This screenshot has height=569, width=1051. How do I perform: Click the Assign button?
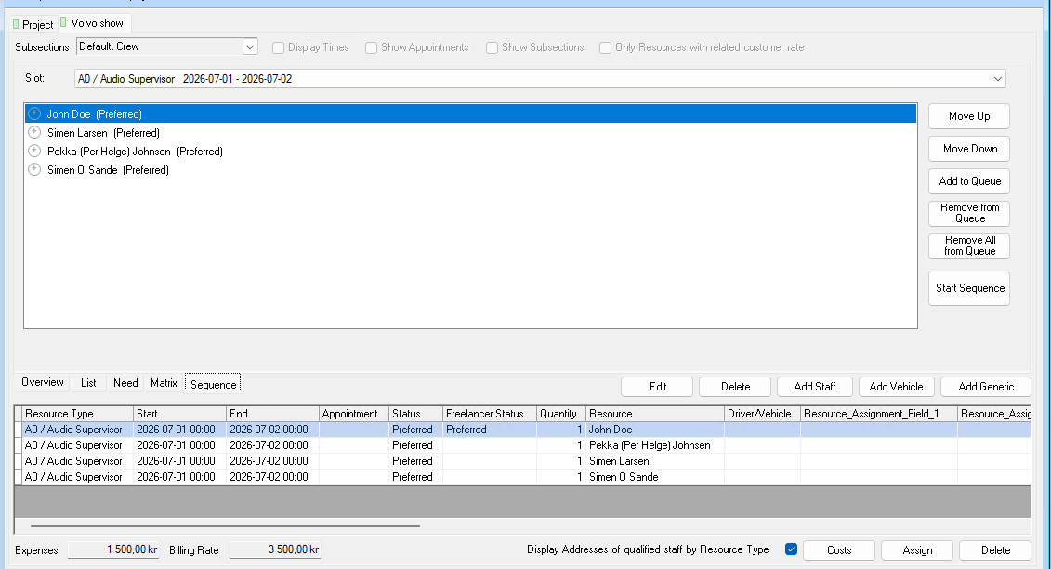[917, 550]
